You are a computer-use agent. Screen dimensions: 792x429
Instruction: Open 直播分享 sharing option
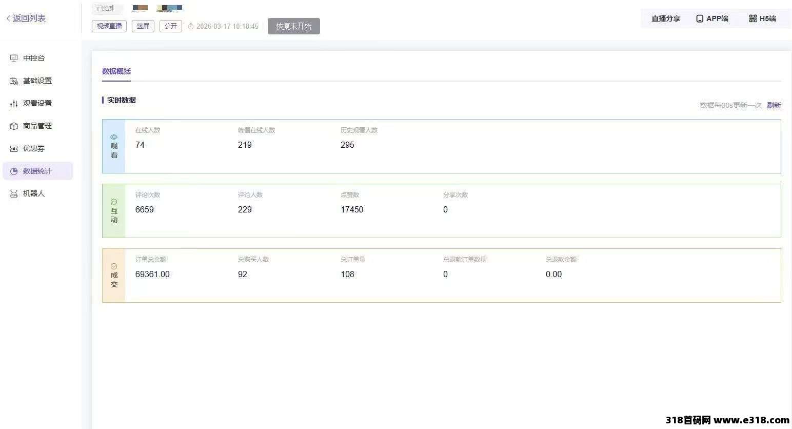pos(665,18)
